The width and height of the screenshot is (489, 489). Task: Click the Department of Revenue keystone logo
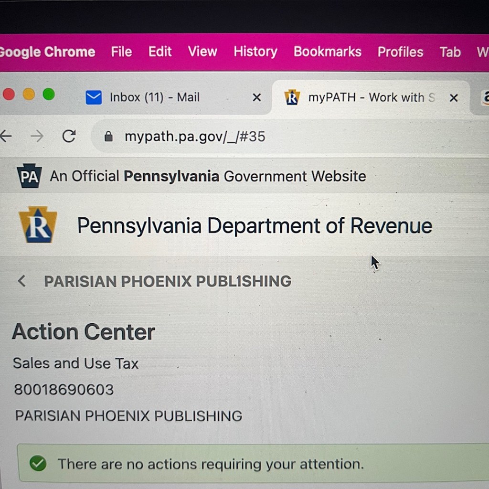38,225
